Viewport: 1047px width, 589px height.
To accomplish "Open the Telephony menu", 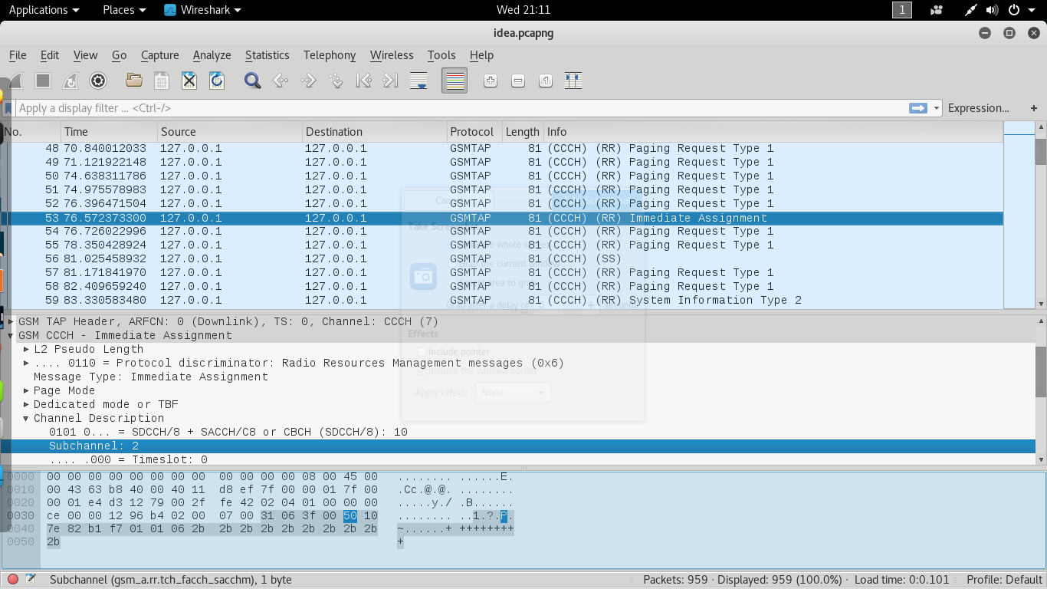I will (x=330, y=55).
